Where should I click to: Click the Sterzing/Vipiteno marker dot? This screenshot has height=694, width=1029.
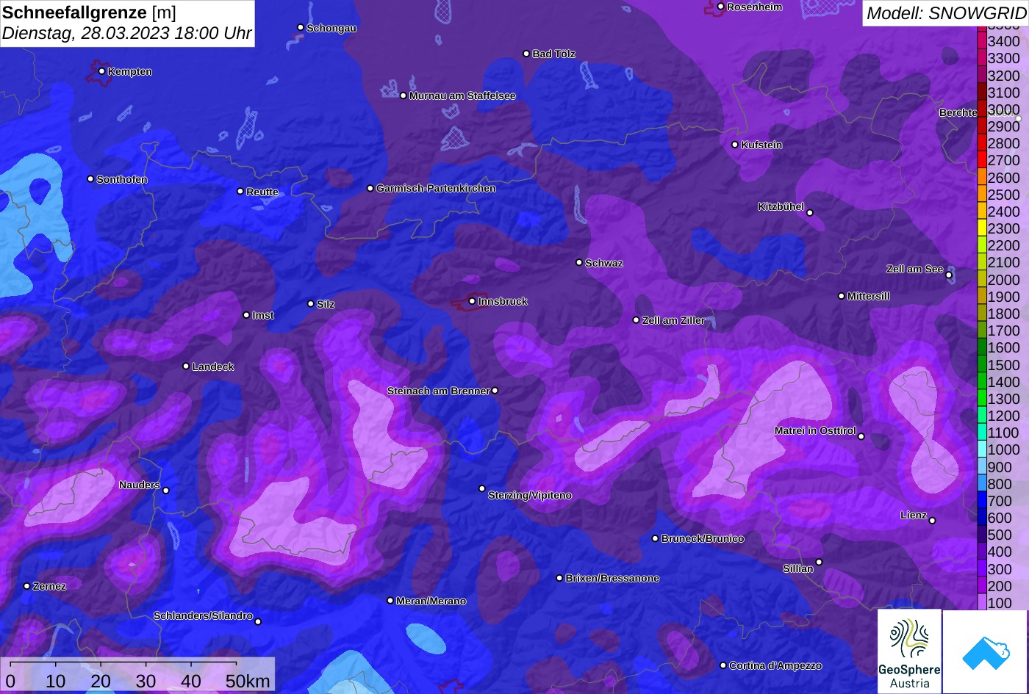click(482, 489)
